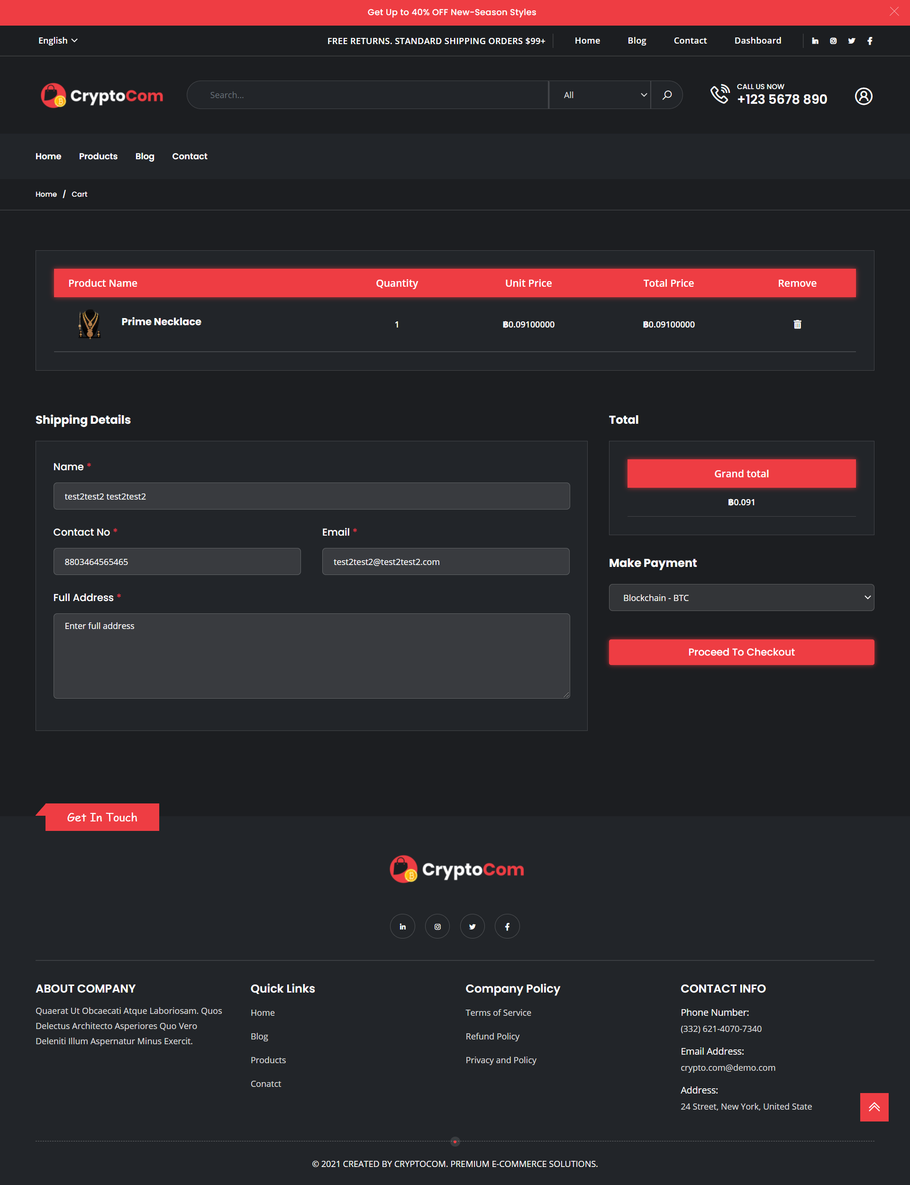Open the Blockchain - BTC payment dropdown
The width and height of the screenshot is (910, 1185).
[741, 597]
